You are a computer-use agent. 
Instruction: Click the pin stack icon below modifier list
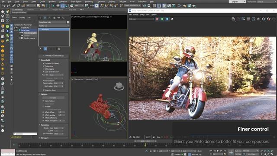point(40,49)
